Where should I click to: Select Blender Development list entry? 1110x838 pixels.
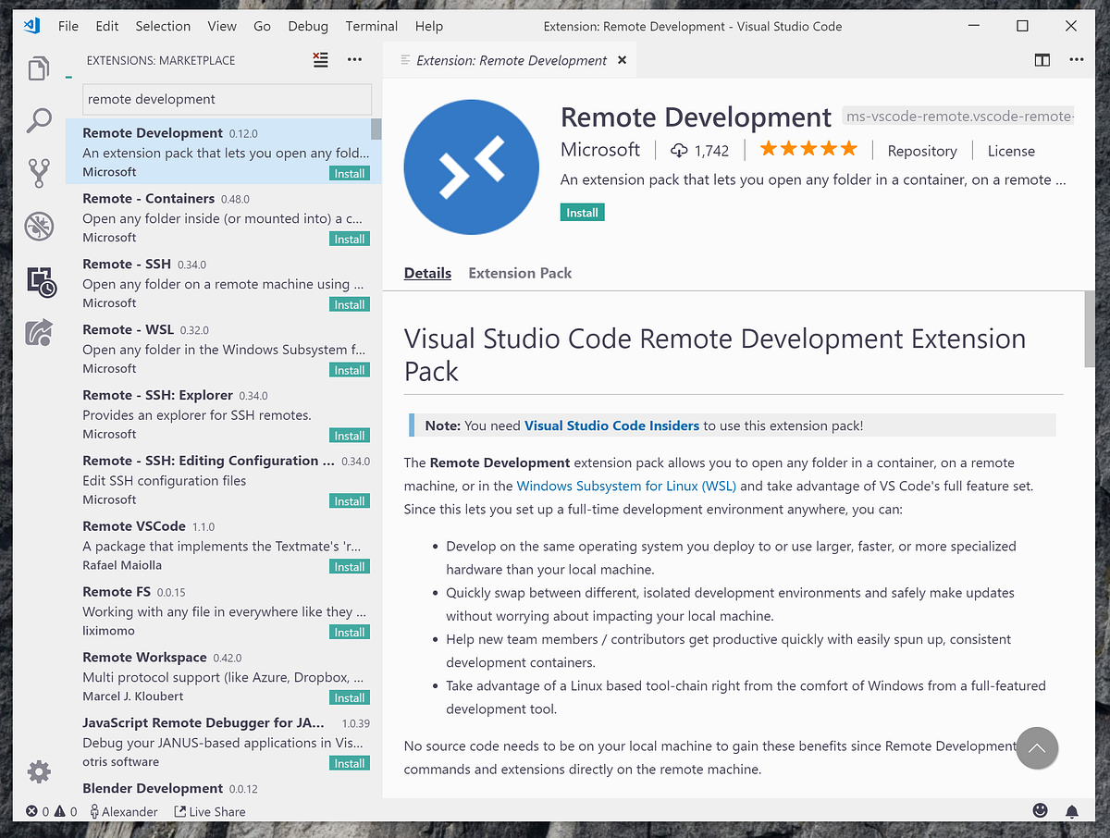[223, 789]
